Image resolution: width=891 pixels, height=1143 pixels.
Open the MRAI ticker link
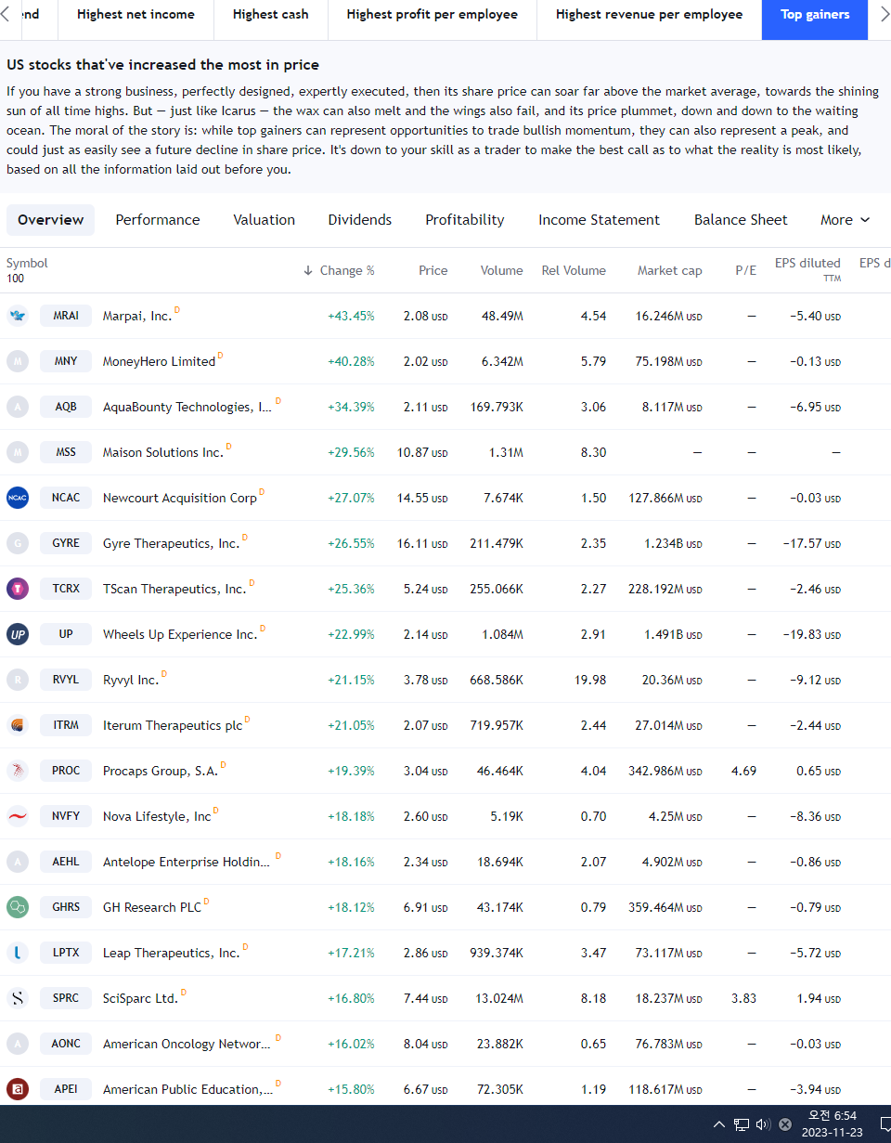tap(66, 316)
